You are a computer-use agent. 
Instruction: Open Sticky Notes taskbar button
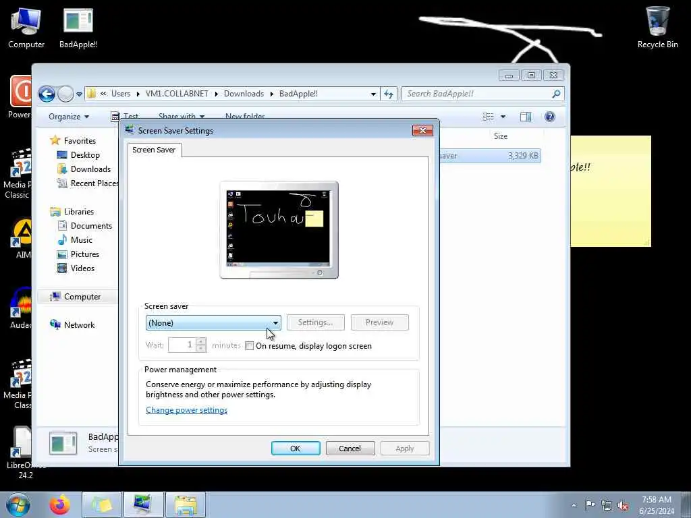102,505
